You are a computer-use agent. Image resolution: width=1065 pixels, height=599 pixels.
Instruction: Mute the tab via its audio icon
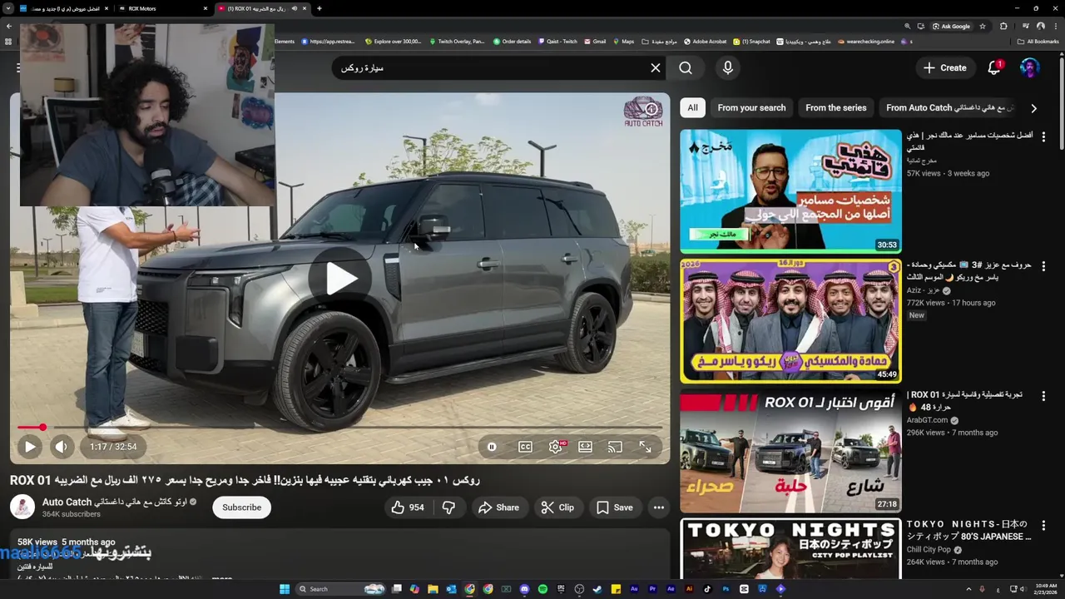294,8
